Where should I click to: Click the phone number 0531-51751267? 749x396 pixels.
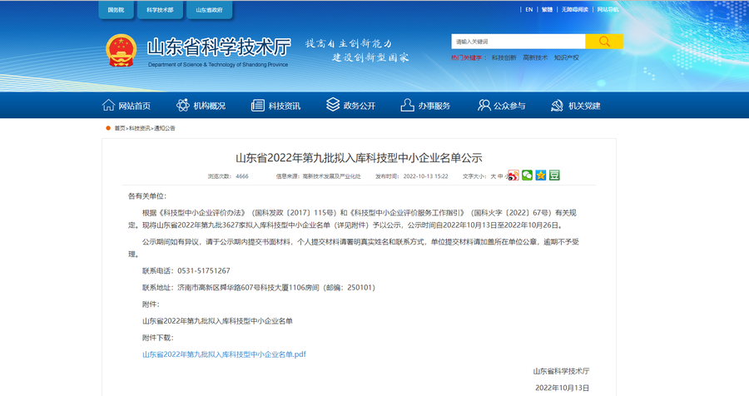click(x=204, y=271)
